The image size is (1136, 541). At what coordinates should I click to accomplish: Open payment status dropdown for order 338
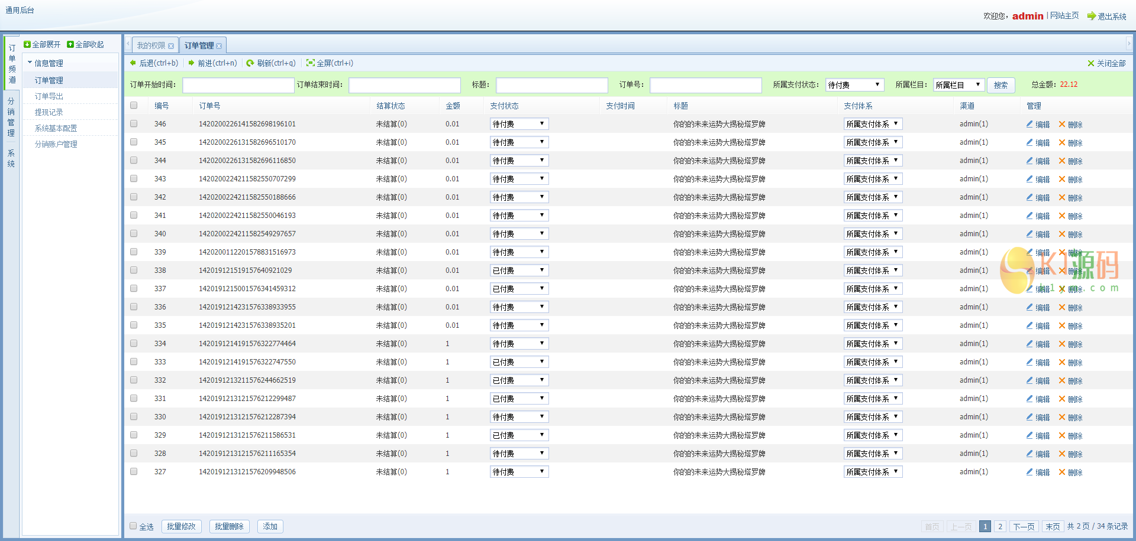[x=519, y=270]
